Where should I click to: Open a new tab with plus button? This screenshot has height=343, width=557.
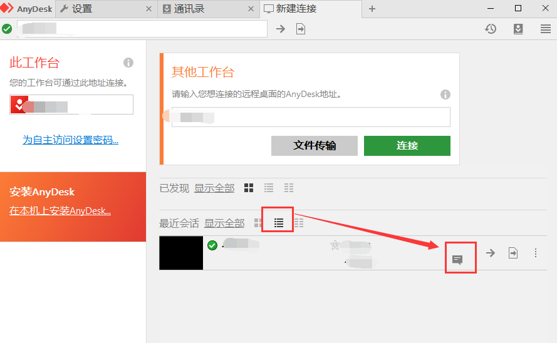click(372, 9)
